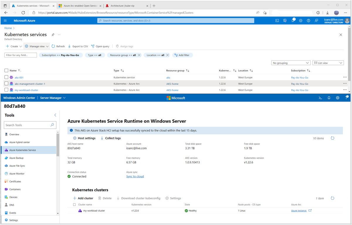
Task: Open row options for my-workload-cluster in Azure list
Action: pyautogui.click(x=345, y=90)
